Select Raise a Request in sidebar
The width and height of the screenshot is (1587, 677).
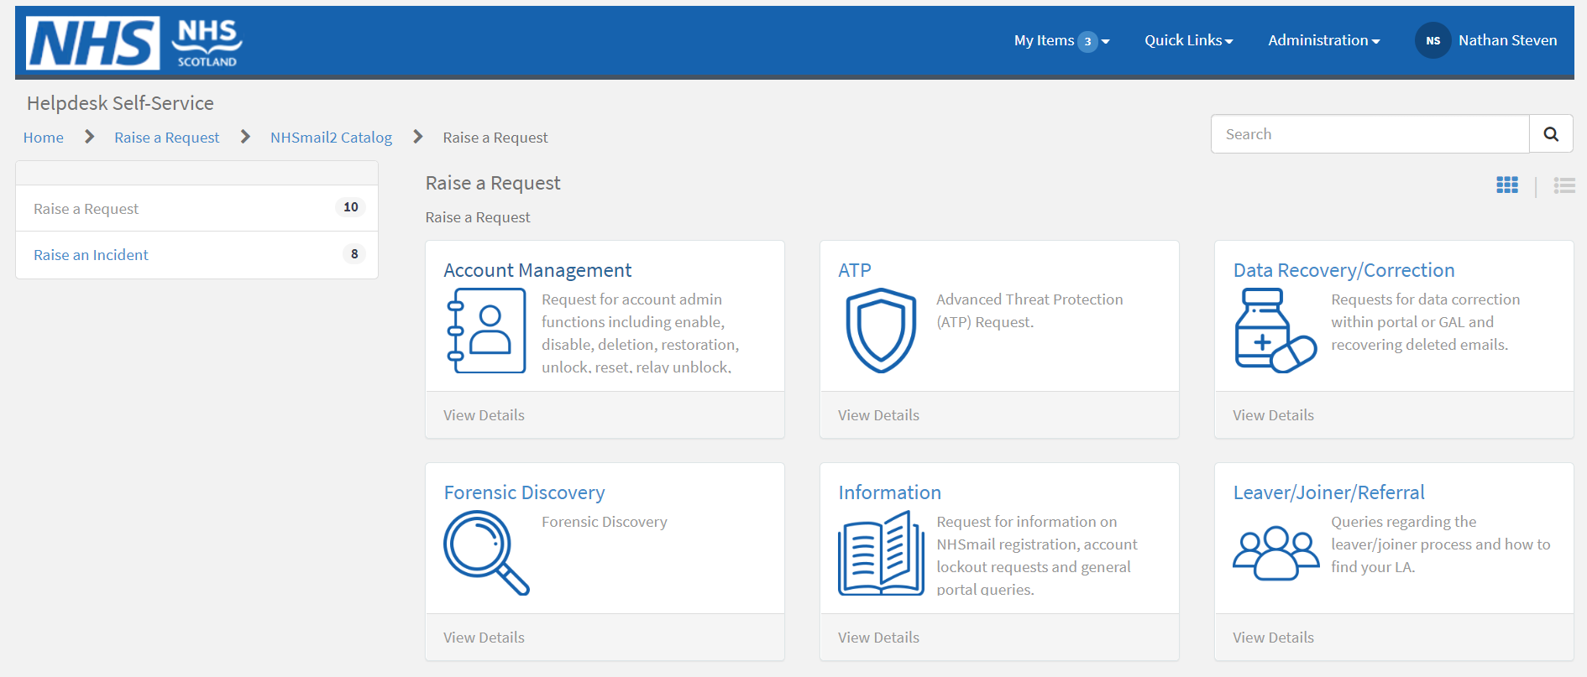point(197,208)
